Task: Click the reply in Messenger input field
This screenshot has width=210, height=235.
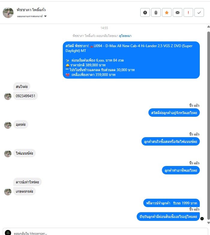Action: pos(105,233)
